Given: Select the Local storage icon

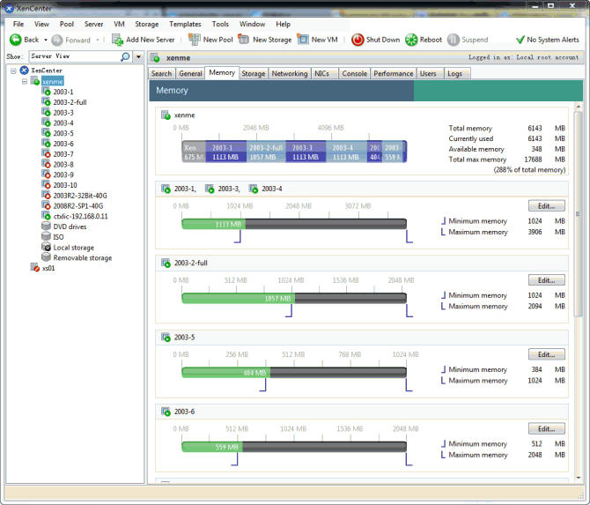Looking at the screenshot, I should coord(46,247).
